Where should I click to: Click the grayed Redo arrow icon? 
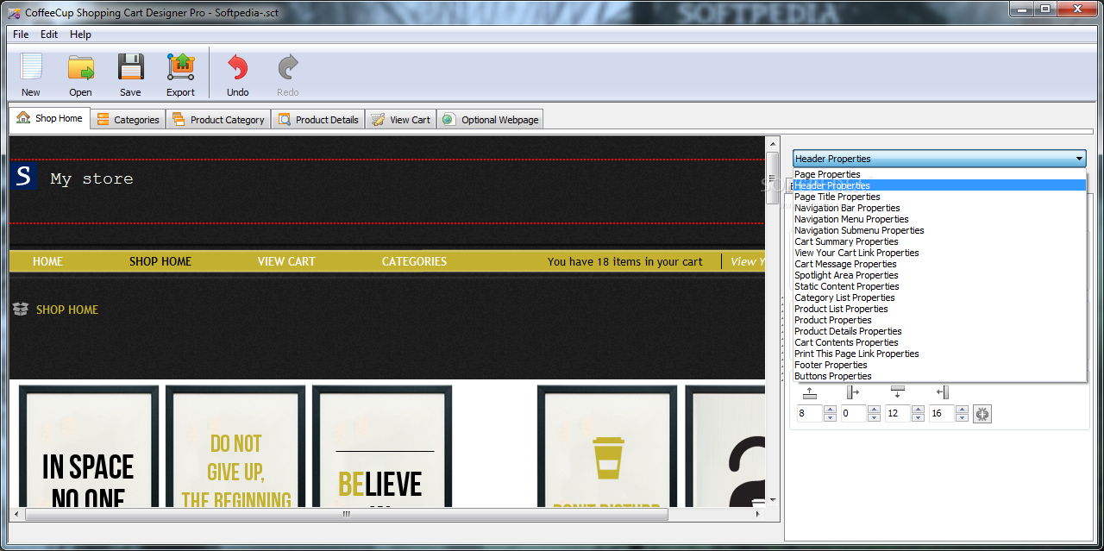click(x=288, y=67)
